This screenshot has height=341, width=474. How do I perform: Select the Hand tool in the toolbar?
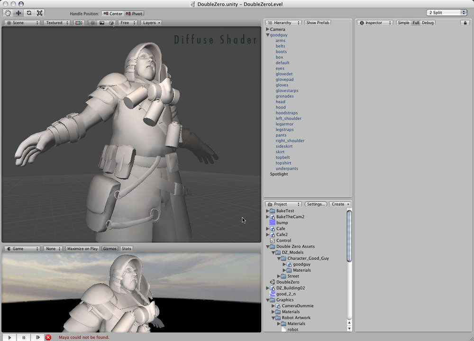(x=7, y=13)
